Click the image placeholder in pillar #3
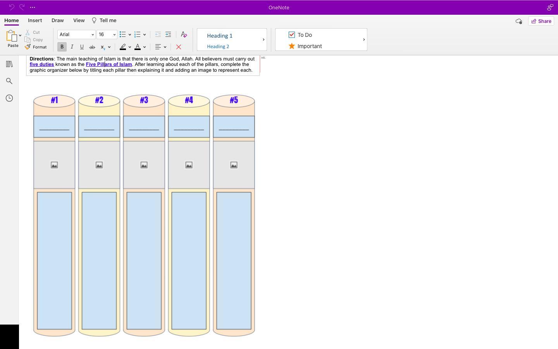The width and height of the screenshot is (558, 349). tap(144, 165)
